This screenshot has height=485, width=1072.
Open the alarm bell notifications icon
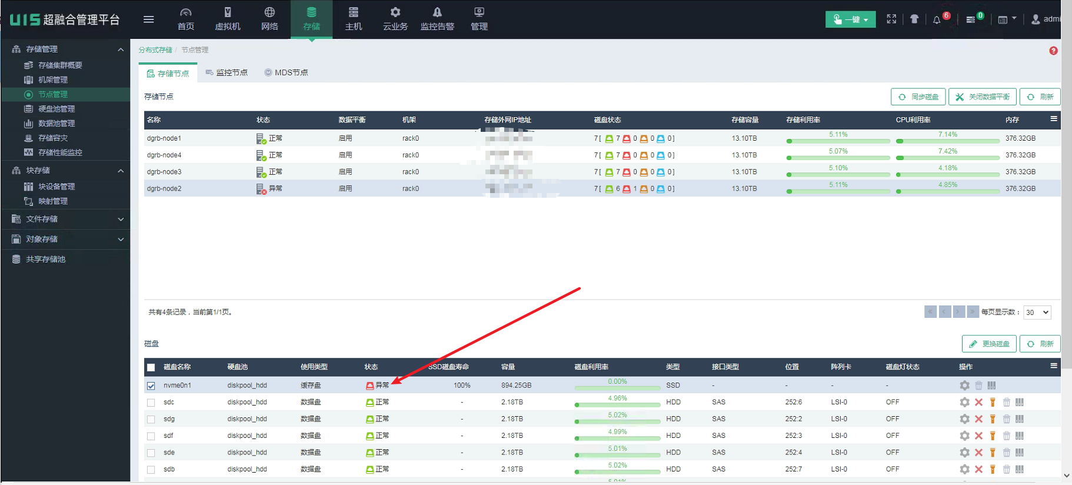click(x=937, y=19)
